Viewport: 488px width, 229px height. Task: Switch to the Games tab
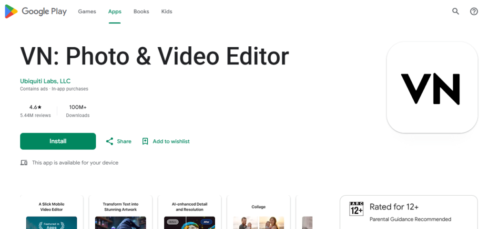point(87,11)
